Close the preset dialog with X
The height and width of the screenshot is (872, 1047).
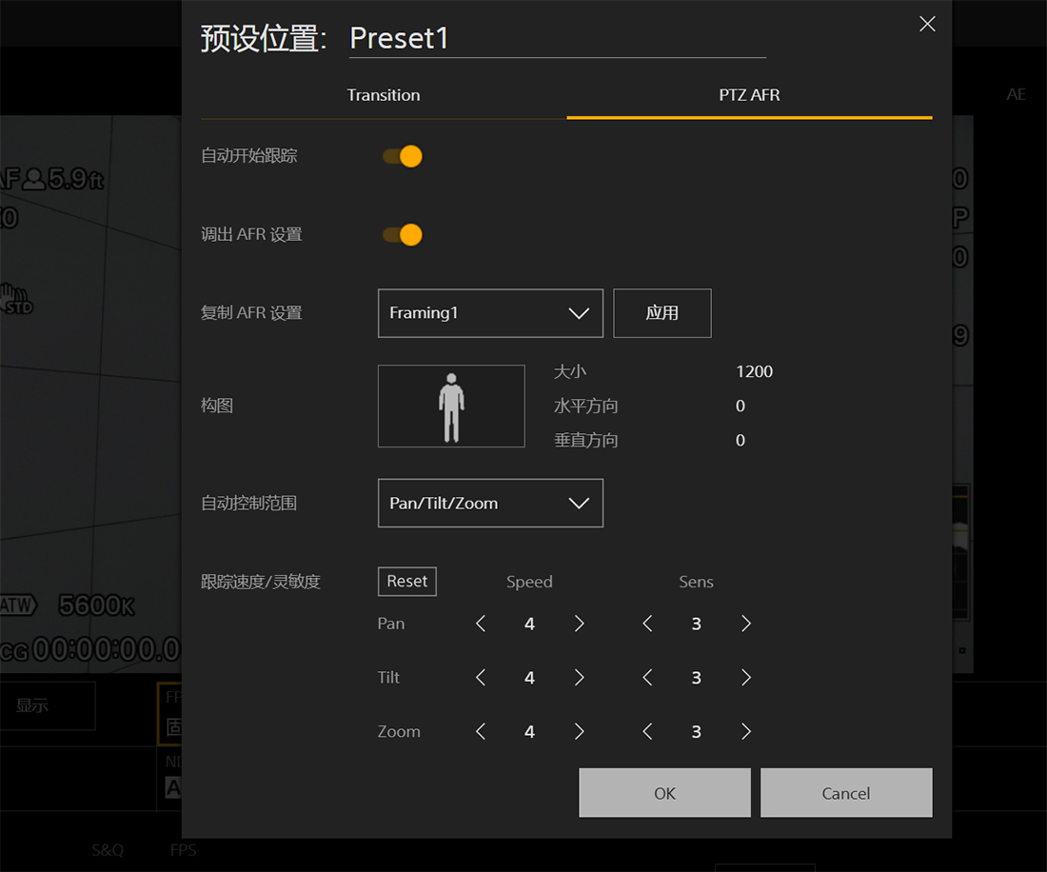pyautogui.click(x=927, y=24)
